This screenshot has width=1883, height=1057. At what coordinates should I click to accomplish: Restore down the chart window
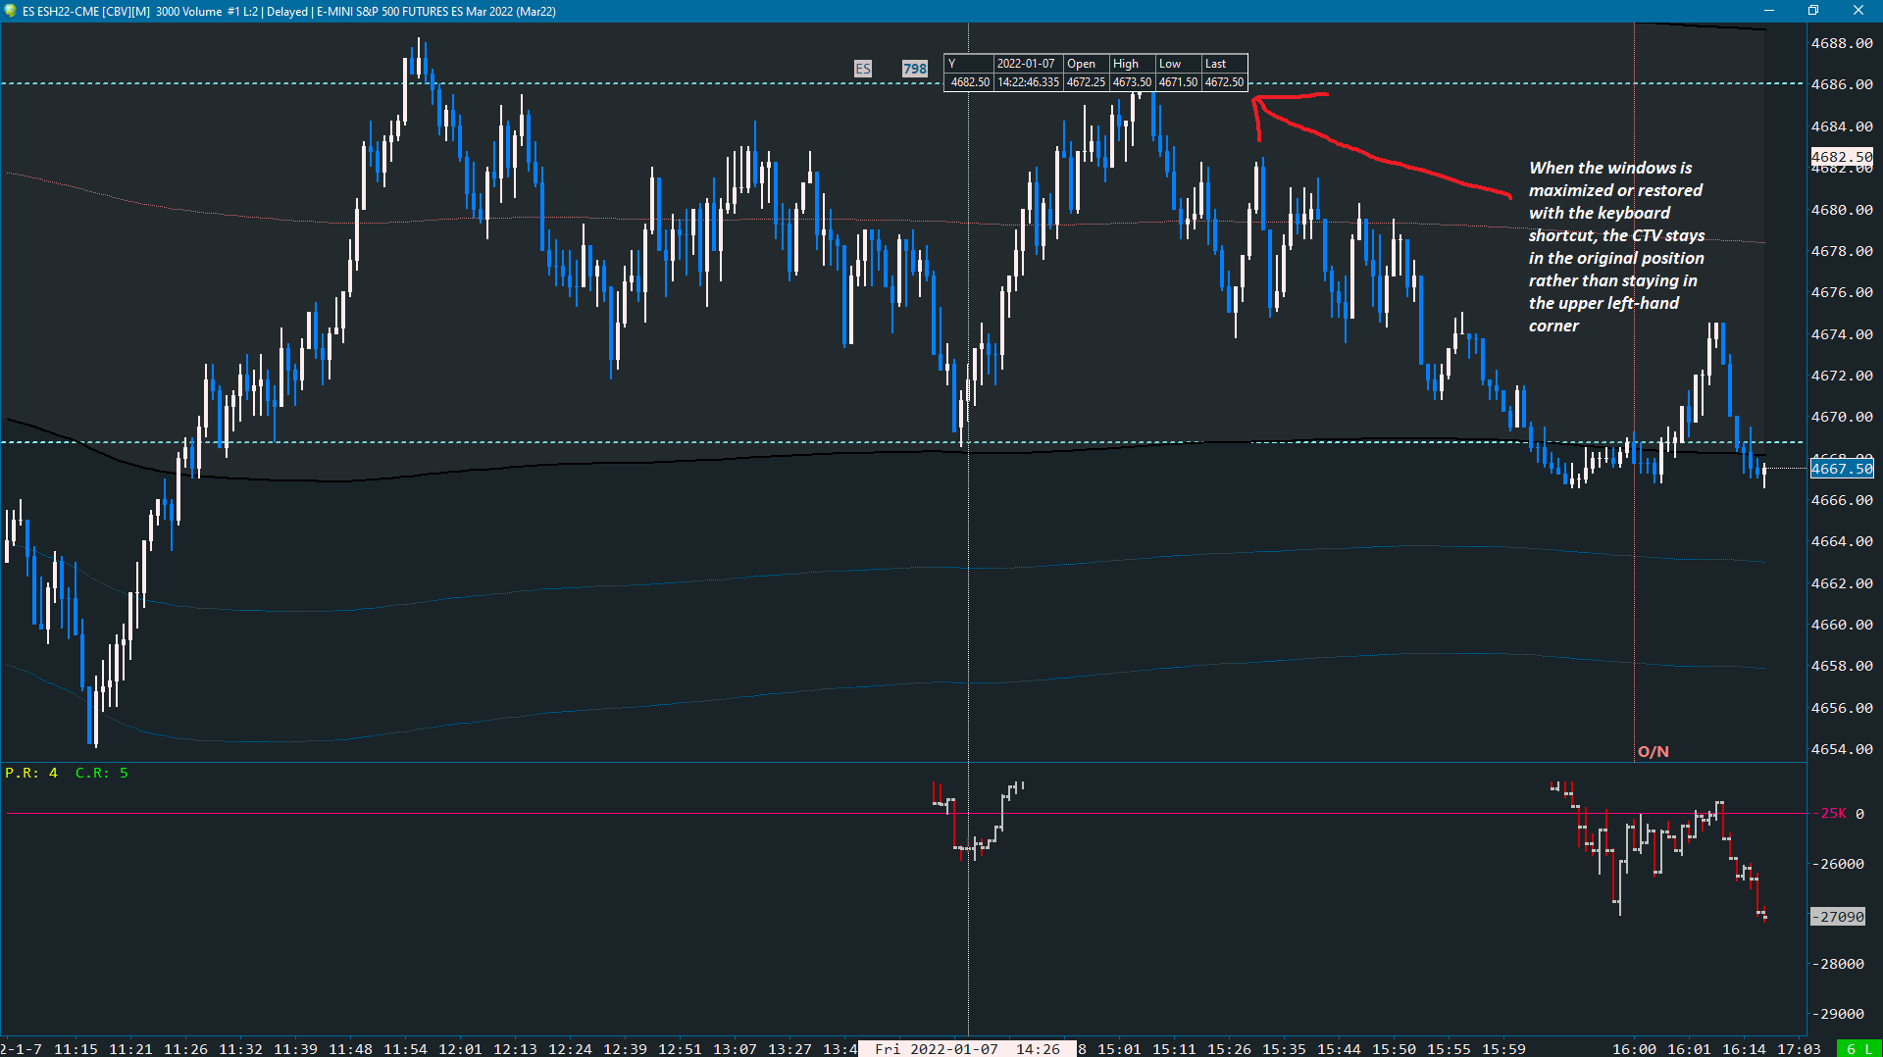pos(1813,11)
